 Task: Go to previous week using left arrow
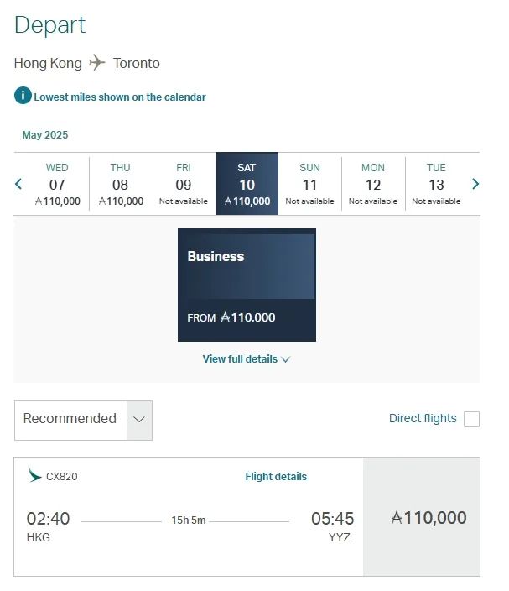[18, 184]
